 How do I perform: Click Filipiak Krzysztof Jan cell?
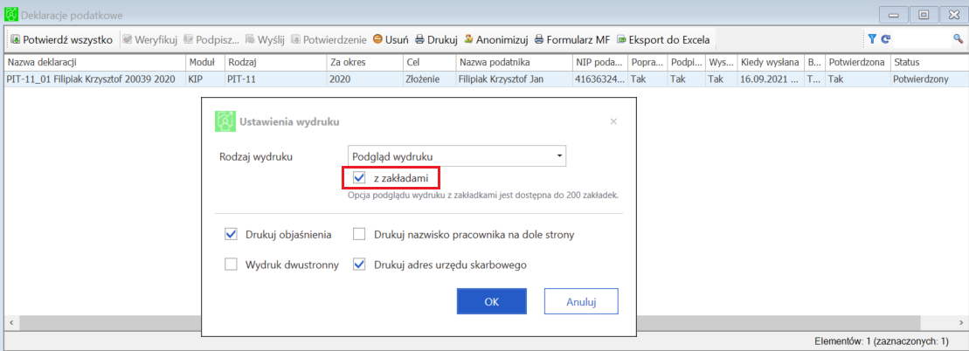pyautogui.click(x=514, y=79)
